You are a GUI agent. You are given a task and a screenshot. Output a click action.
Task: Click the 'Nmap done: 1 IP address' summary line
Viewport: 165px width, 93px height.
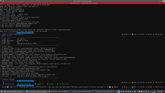coord(23,31)
